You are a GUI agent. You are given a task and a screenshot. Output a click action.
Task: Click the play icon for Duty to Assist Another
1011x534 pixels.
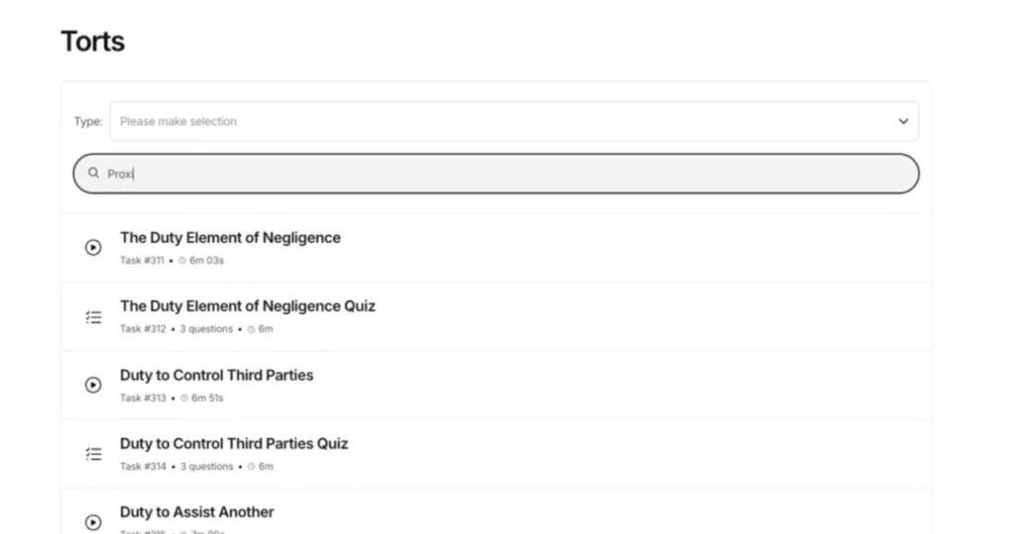(94, 522)
